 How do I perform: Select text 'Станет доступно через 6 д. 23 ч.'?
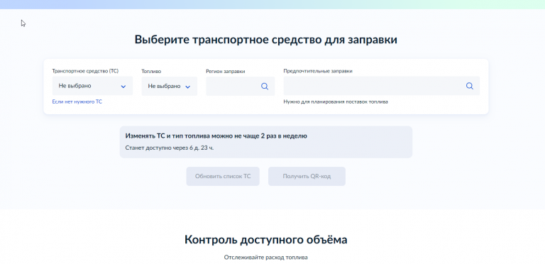170,148
